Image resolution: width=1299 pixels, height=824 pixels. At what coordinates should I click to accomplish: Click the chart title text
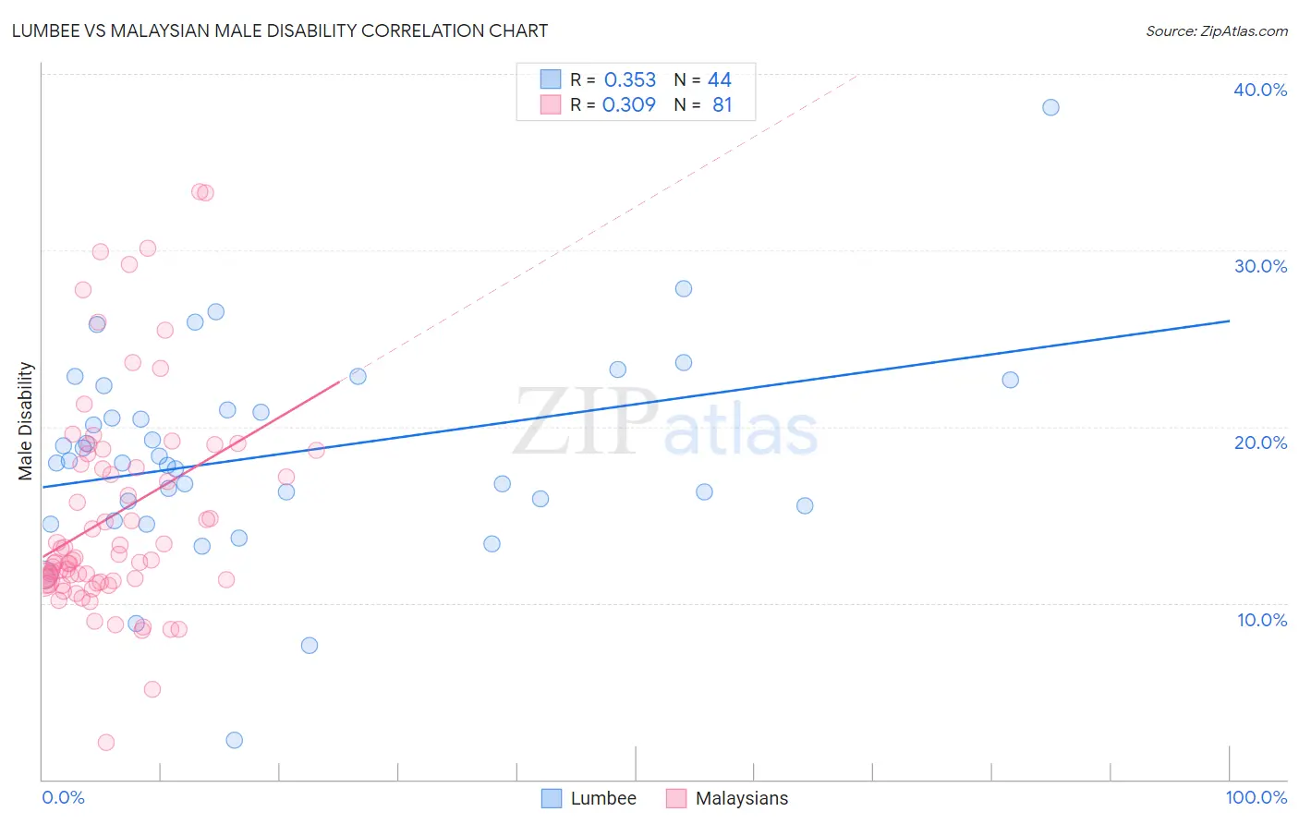click(280, 30)
